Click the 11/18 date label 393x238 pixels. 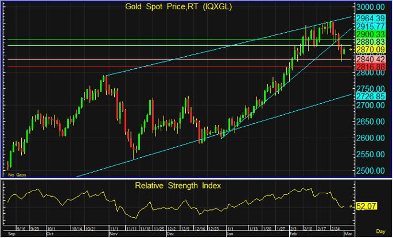pyautogui.click(x=145, y=229)
